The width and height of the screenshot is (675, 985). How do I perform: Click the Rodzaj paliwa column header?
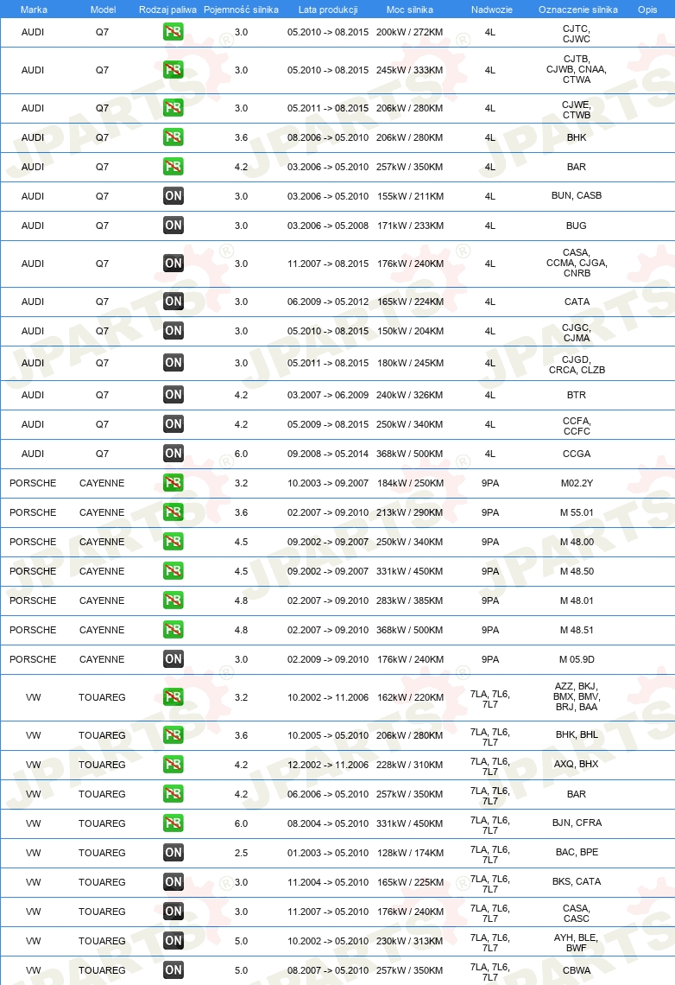pyautogui.click(x=167, y=10)
